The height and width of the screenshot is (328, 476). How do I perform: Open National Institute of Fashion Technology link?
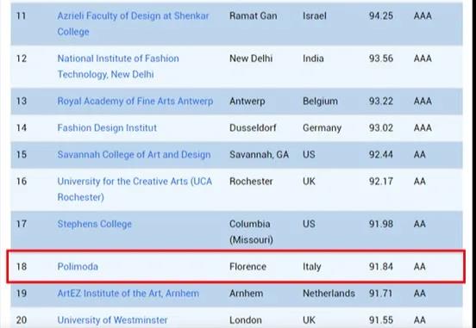[118, 66]
